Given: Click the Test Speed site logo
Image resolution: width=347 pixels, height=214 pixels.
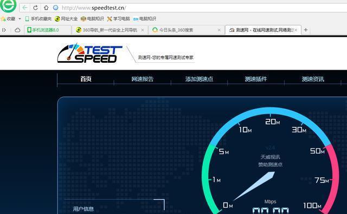Looking at the screenshot, I should tap(89, 53).
